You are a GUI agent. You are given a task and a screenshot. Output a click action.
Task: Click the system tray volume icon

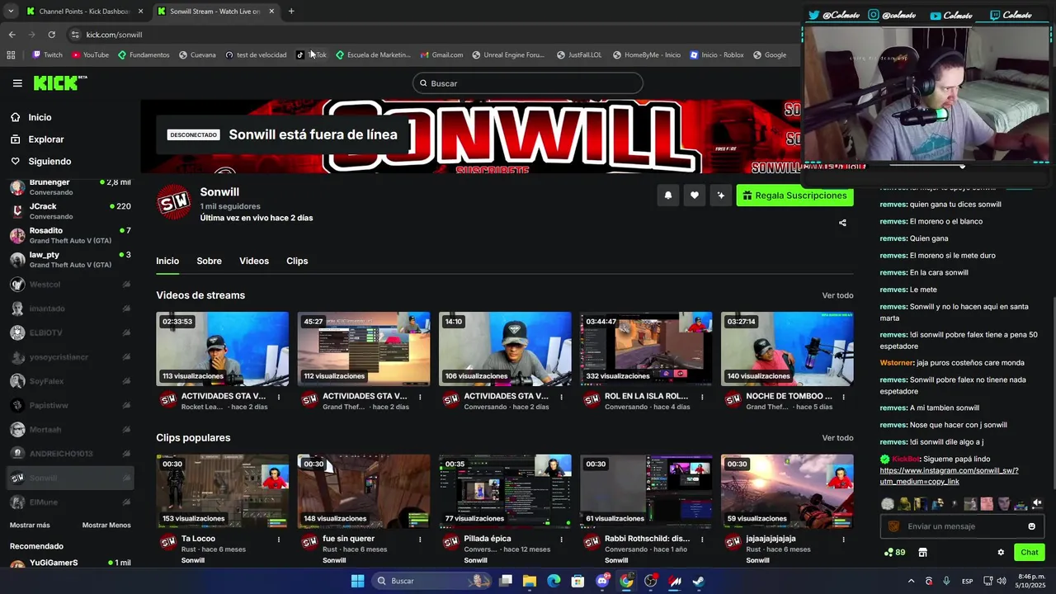(1001, 581)
